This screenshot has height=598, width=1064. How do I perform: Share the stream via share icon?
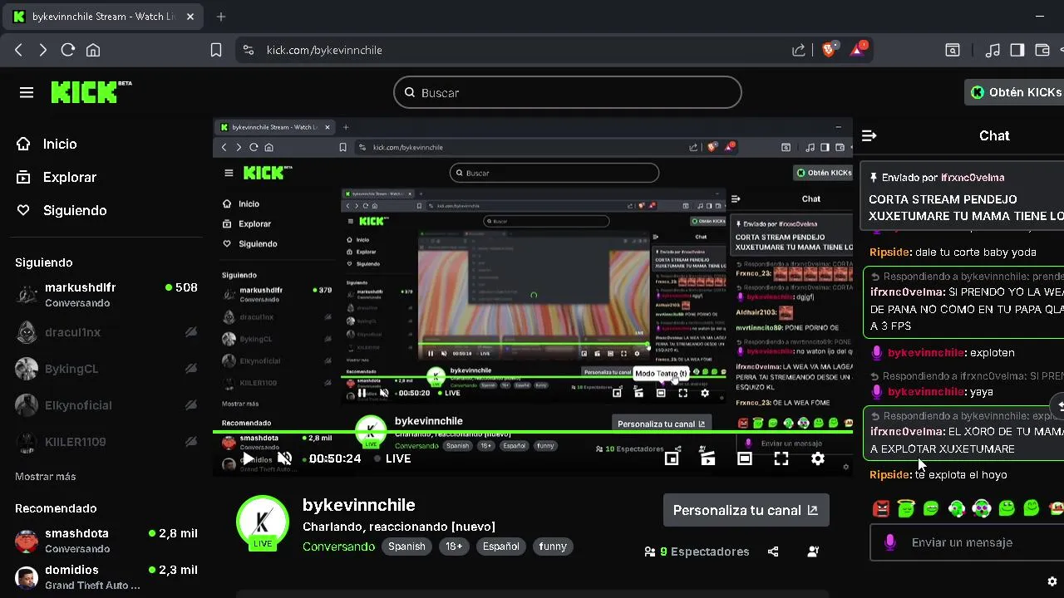[773, 551]
